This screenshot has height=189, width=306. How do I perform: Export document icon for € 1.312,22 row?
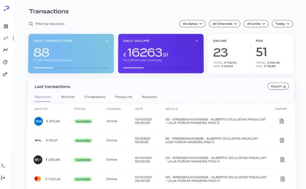[x=282, y=179]
